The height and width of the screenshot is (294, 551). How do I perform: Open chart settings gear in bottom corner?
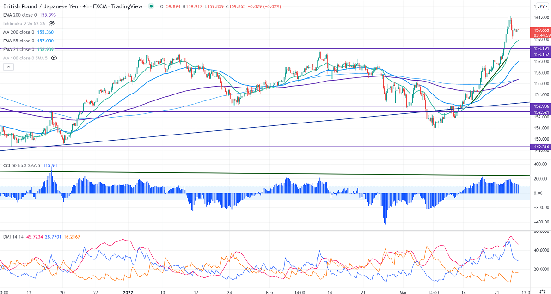541,292
